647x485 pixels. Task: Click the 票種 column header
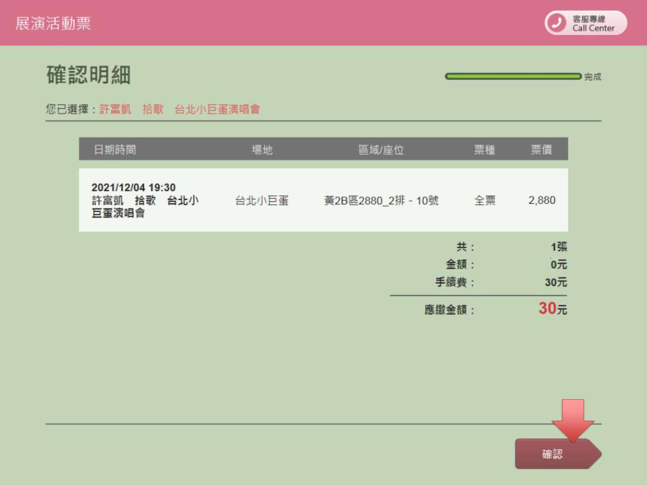484,149
